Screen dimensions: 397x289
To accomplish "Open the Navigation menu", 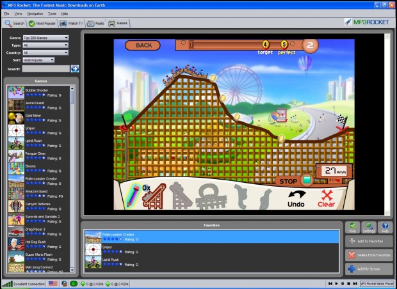I will (x=35, y=13).
